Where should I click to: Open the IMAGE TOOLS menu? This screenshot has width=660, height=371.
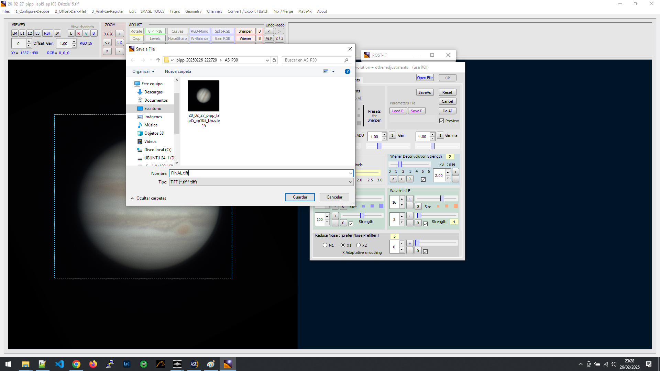(153, 11)
